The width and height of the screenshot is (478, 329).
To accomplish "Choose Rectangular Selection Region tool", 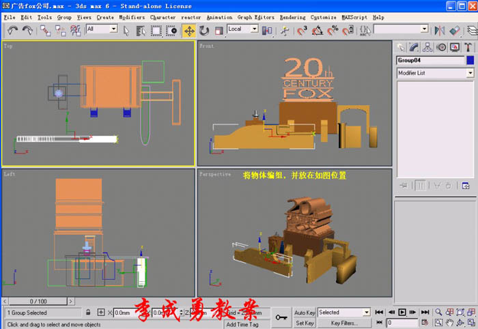I will [156, 31].
